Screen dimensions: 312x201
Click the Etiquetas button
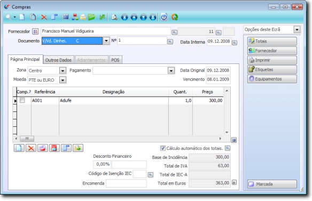coord(272,69)
